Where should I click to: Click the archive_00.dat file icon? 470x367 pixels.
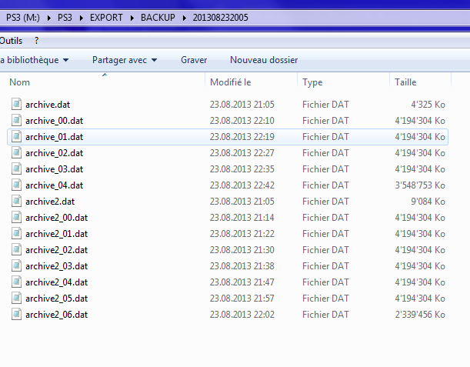[x=16, y=121]
